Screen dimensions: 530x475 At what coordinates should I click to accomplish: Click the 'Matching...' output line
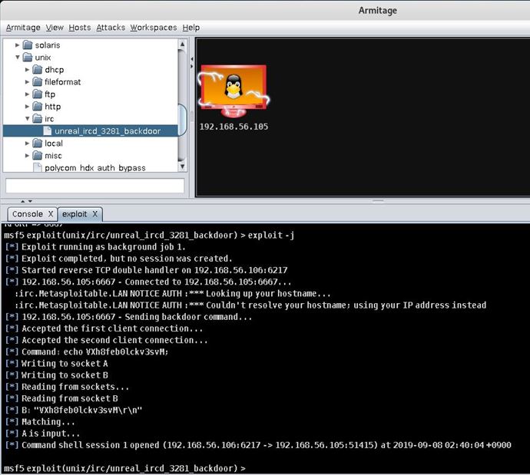(40, 421)
